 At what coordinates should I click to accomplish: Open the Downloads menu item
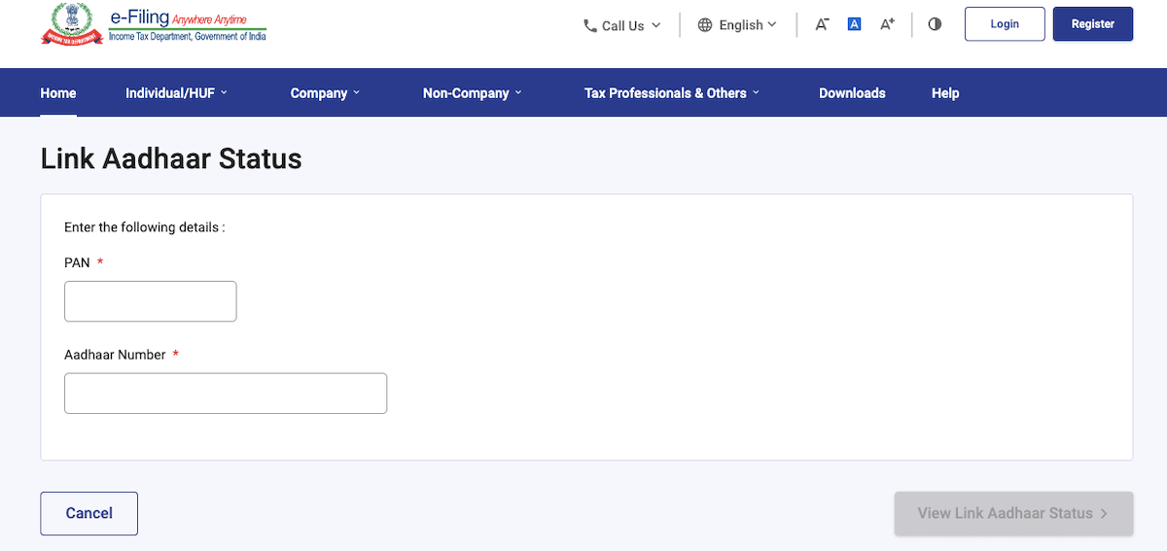pyautogui.click(x=852, y=93)
